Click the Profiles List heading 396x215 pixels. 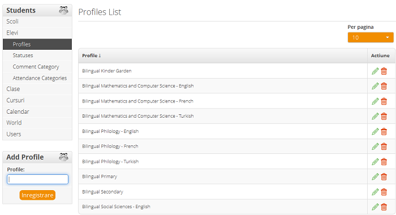(100, 12)
